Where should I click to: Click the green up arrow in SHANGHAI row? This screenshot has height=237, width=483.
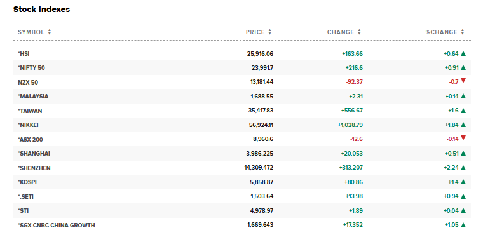point(463,153)
